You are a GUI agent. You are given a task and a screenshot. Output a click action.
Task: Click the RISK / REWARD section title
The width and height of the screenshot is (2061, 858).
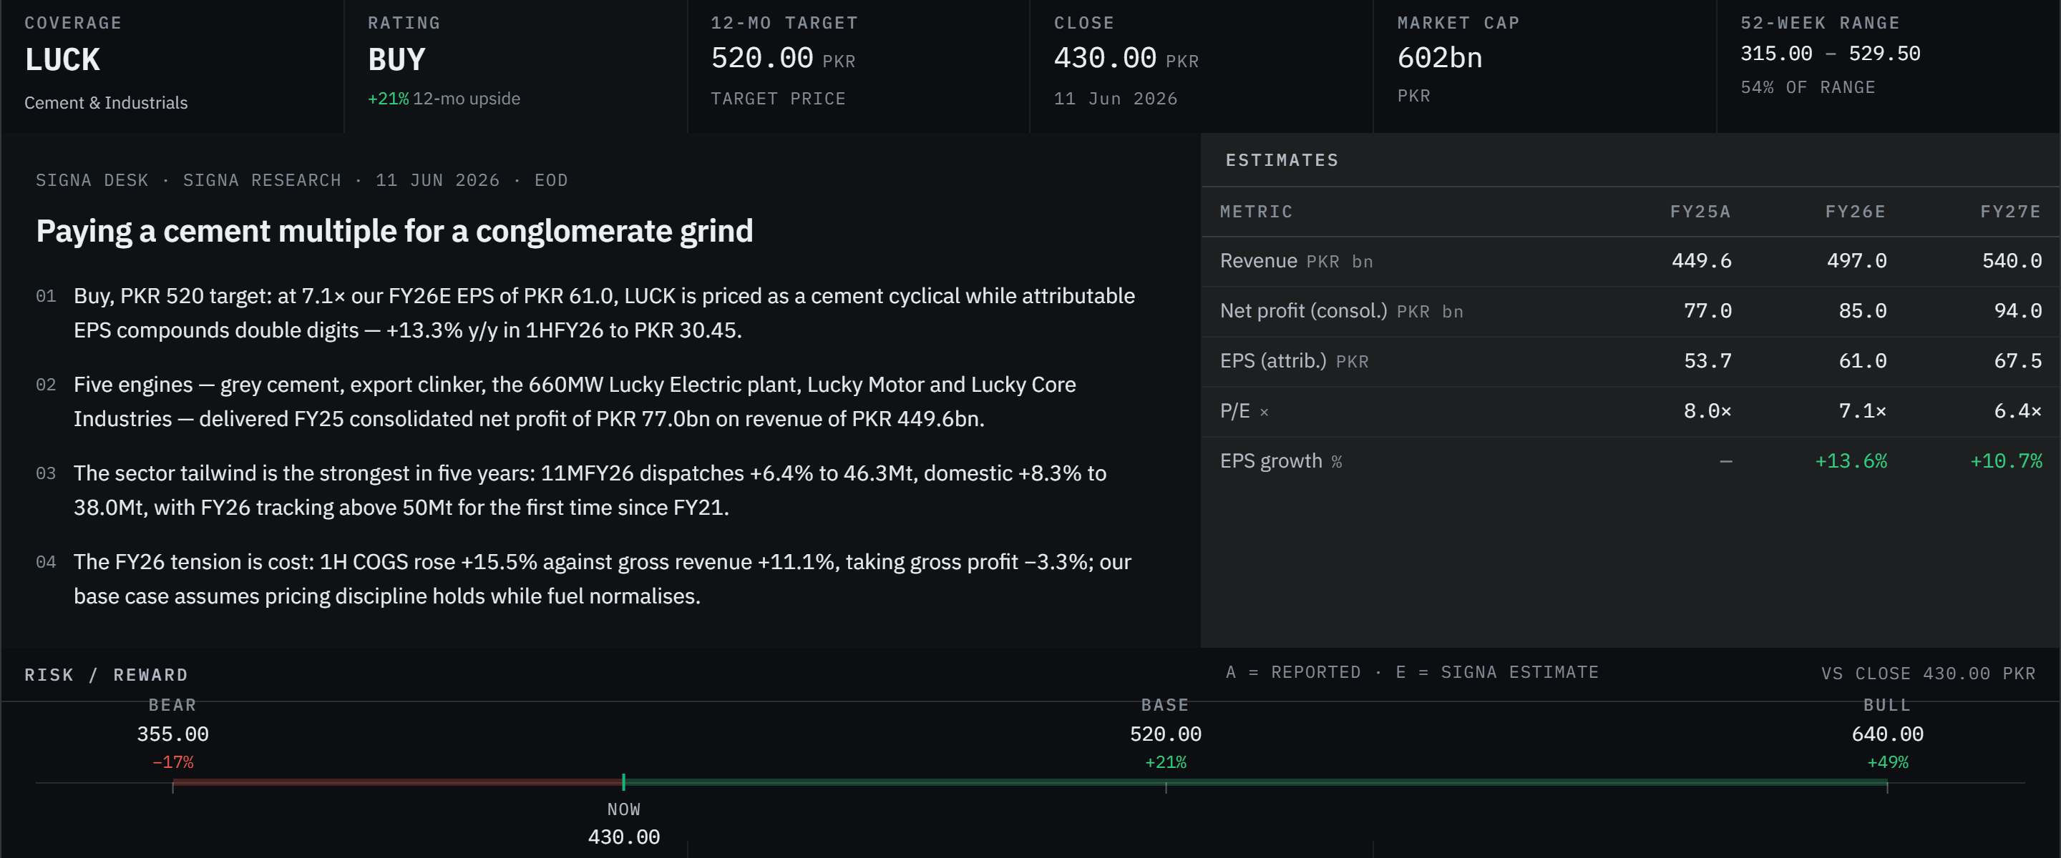pyautogui.click(x=107, y=675)
